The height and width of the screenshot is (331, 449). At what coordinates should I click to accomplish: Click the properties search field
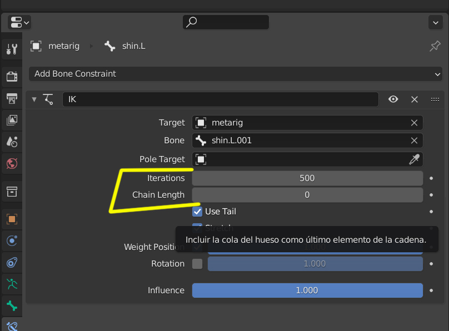(x=226, y=22)
